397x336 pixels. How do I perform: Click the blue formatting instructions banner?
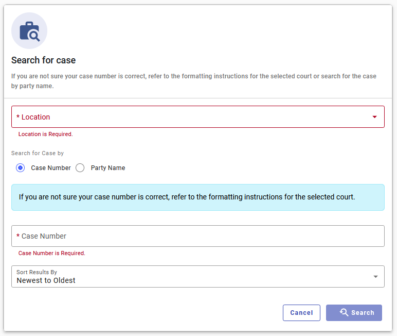[198, 197]
